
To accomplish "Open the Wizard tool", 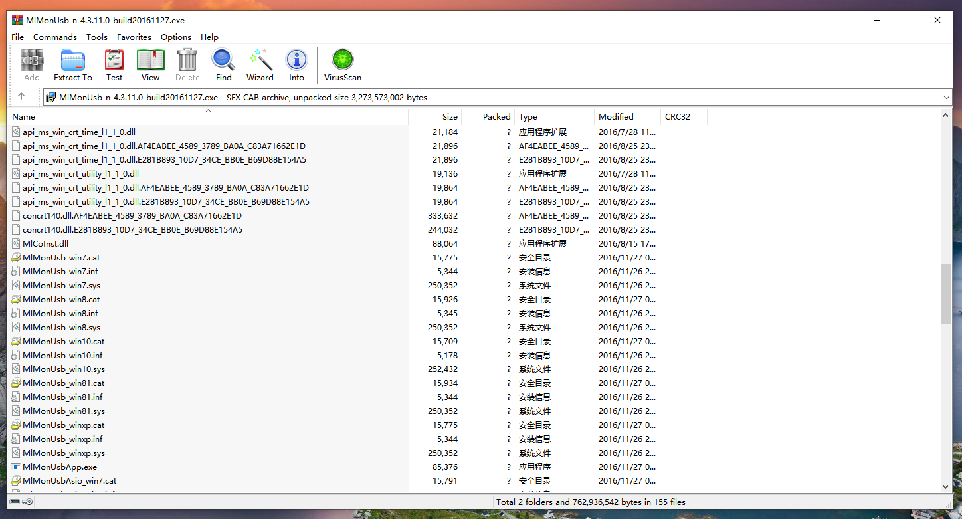I will click(x=260, y=65).
